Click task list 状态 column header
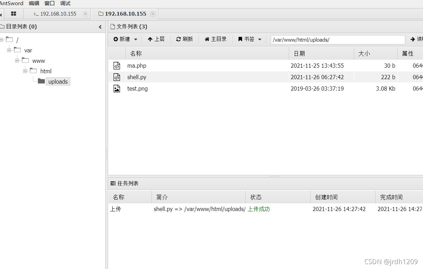Image resolution: width=423 pixels, height=269 pixels. pyautogui.click(x=278, y=197)
